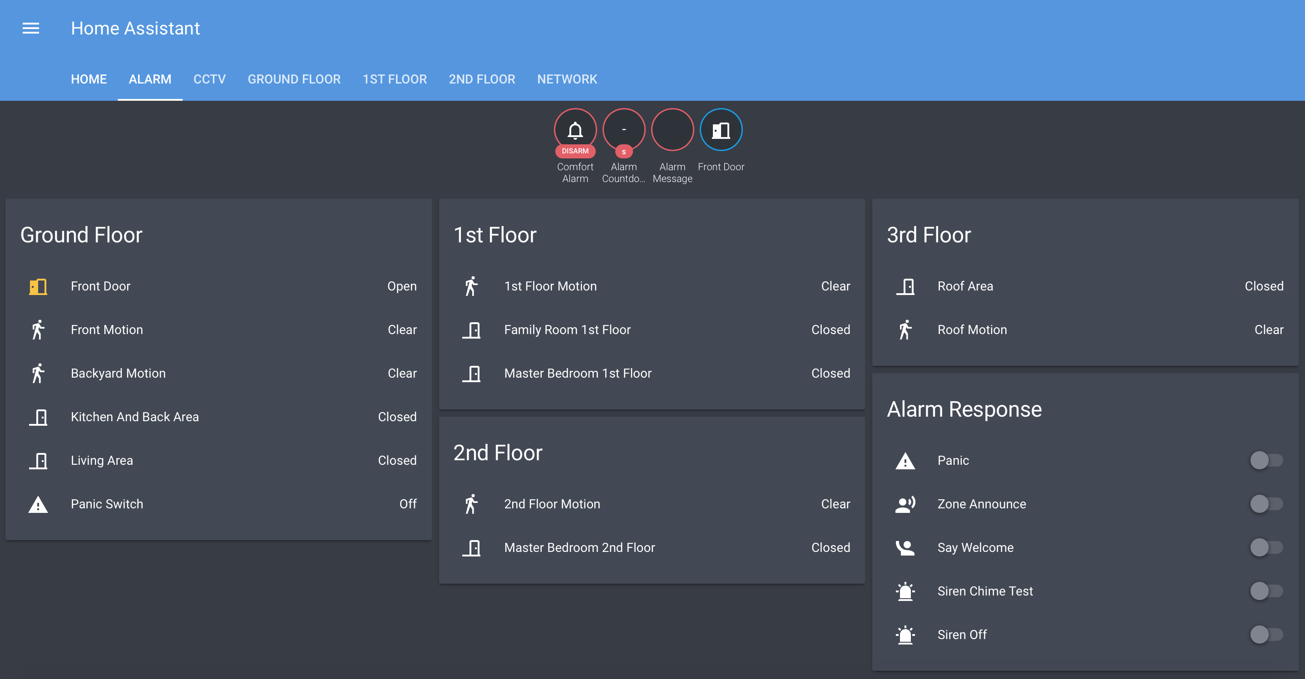
Task: Click the Zone Announce voice icon
Action: (x=905, y=504)
